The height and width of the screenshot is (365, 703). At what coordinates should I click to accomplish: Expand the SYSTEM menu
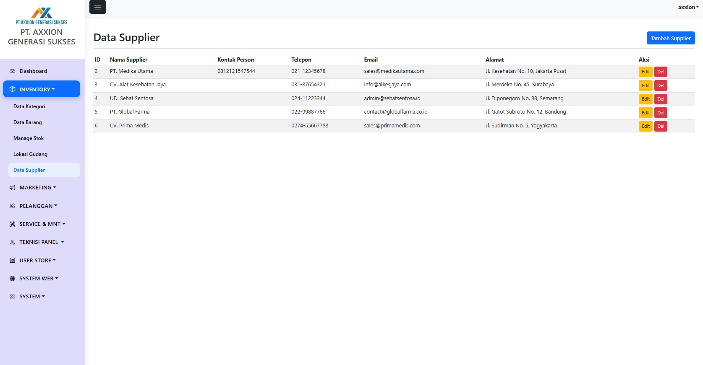(42, 296)
